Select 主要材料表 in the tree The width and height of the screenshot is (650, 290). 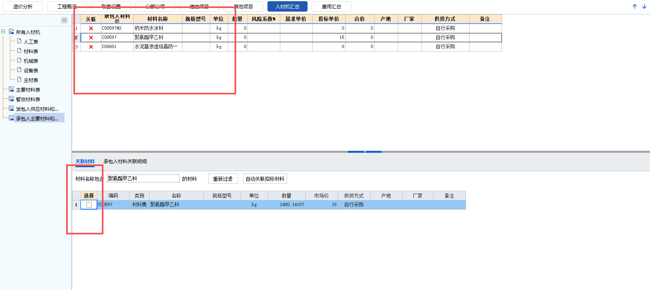point(28,90)
